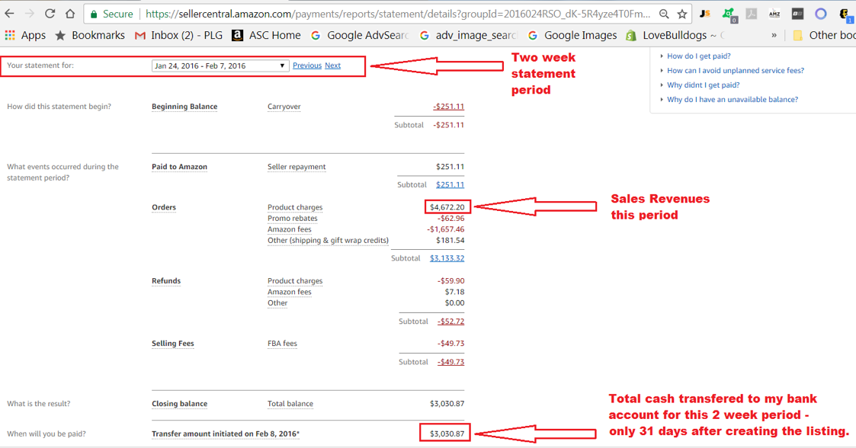Open the Apps grid shortcut

pyautogui.click(x=26, y=35)
